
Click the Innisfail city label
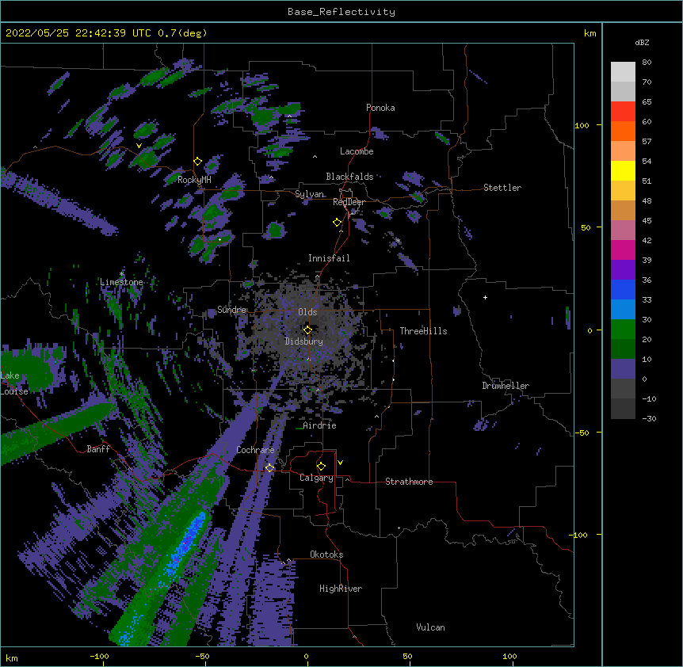329,258
